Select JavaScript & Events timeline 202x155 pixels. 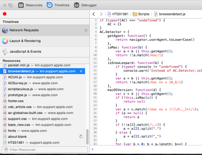(x=44, y=52)
